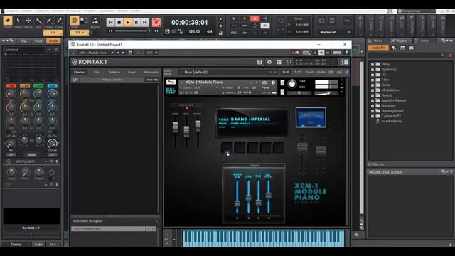
Task: Select the Draw tool pencil
Action: pos(49,21)
